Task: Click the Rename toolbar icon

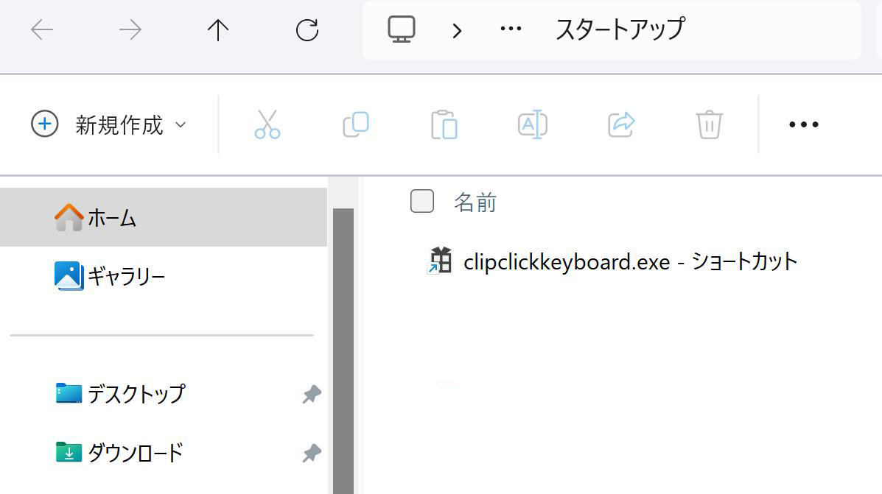Action: tap(532, 124)
